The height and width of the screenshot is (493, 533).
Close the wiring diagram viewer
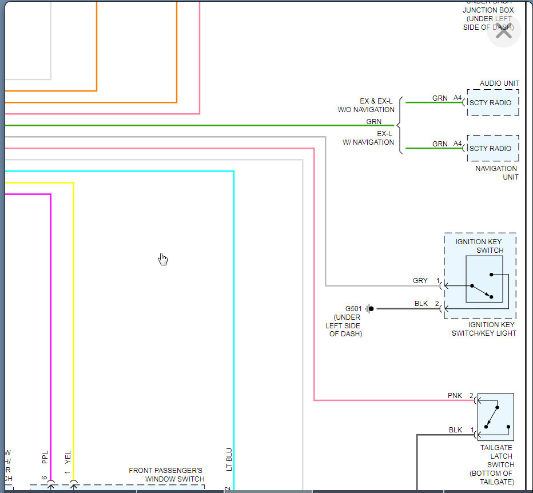click(x=503, y=31)
